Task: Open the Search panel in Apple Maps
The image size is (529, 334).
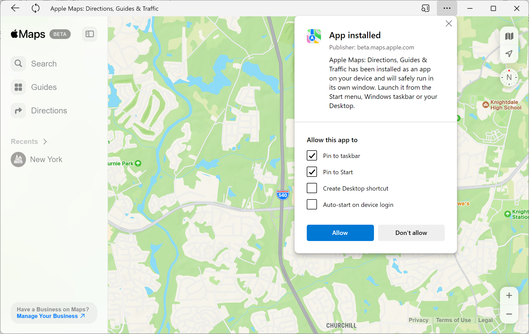Action: point(44,63)
